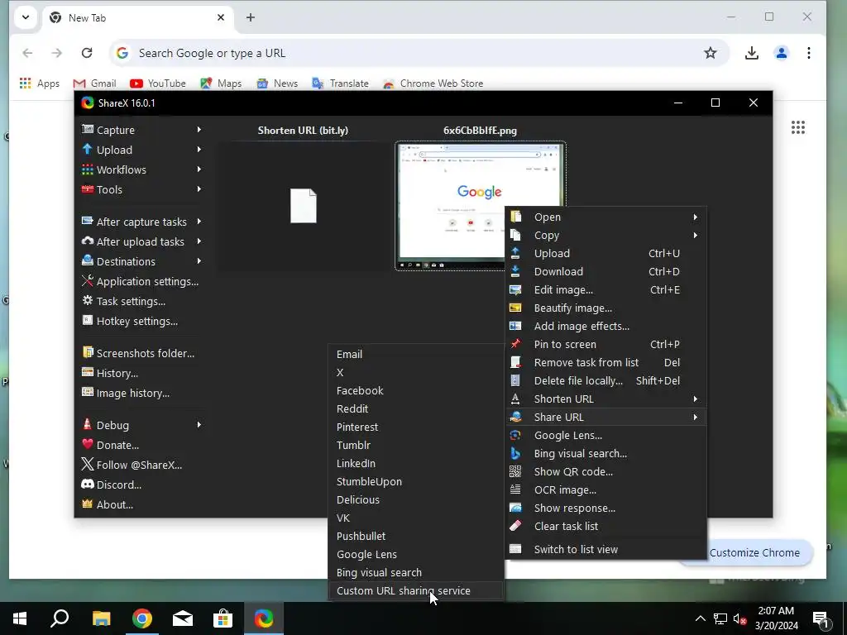Open the Gmail bookmark
The width and height of the screenshot is (847, 635).
click(x=94, y=84)
